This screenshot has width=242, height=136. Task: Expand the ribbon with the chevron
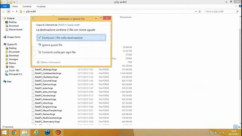click(x=236, y=6)
